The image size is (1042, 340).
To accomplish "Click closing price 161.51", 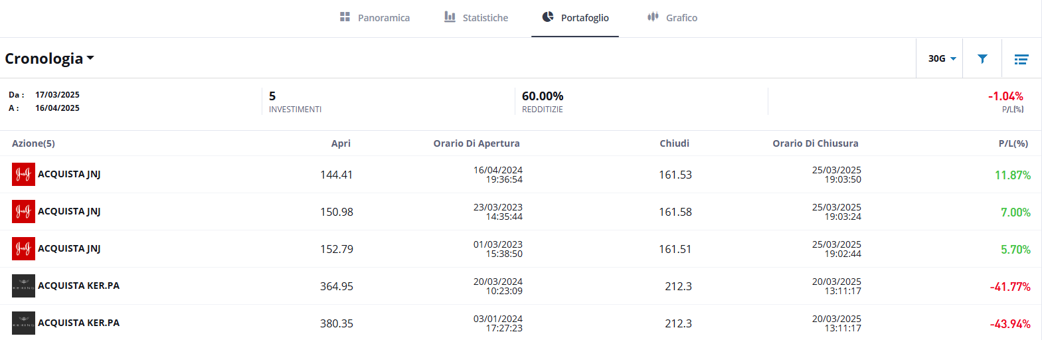I will coord(675,249).
